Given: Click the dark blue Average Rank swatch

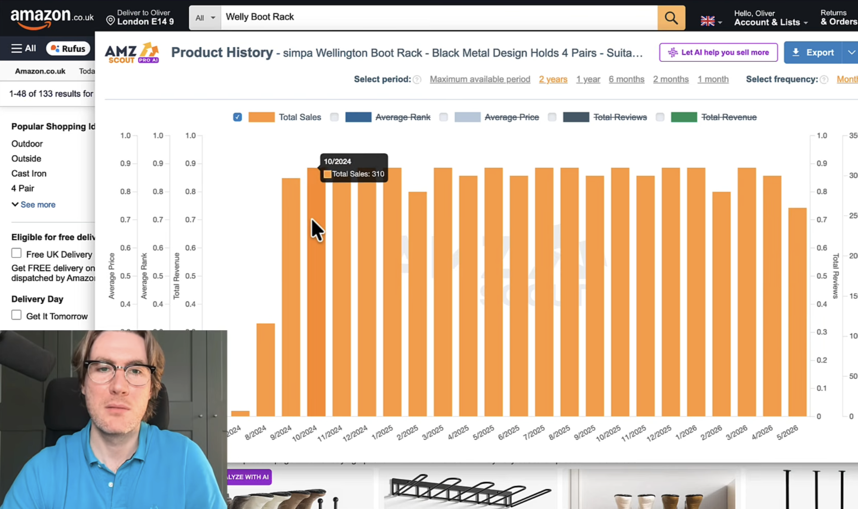Looking at the screenshot, I should 358,117.
